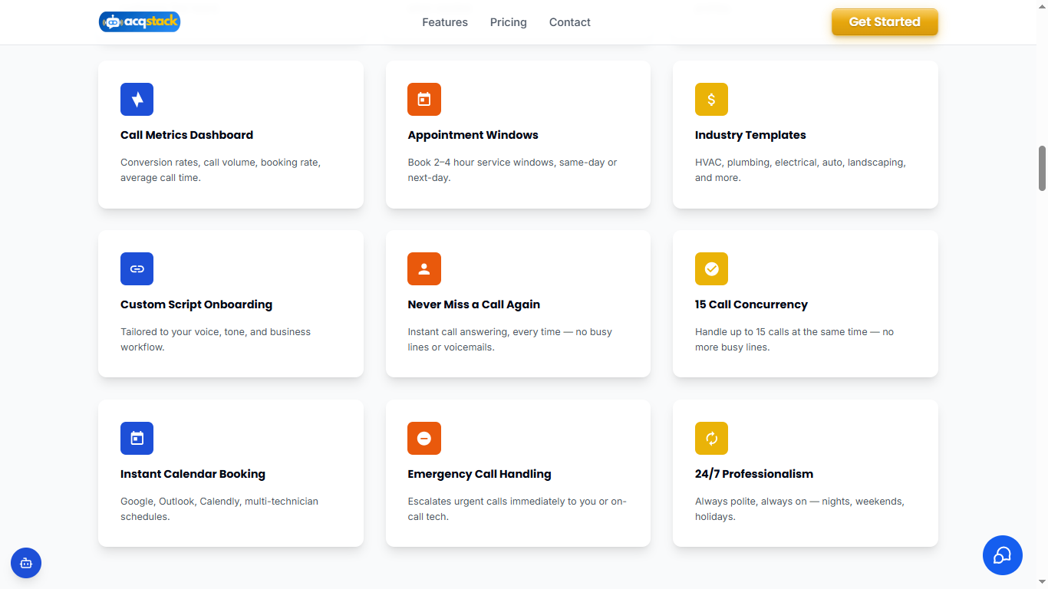
Task: Open the Features menu item
Action: 444,22
